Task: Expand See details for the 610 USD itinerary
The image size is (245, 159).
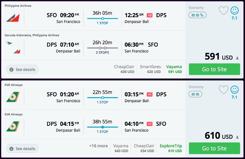Action: point(22,149)
